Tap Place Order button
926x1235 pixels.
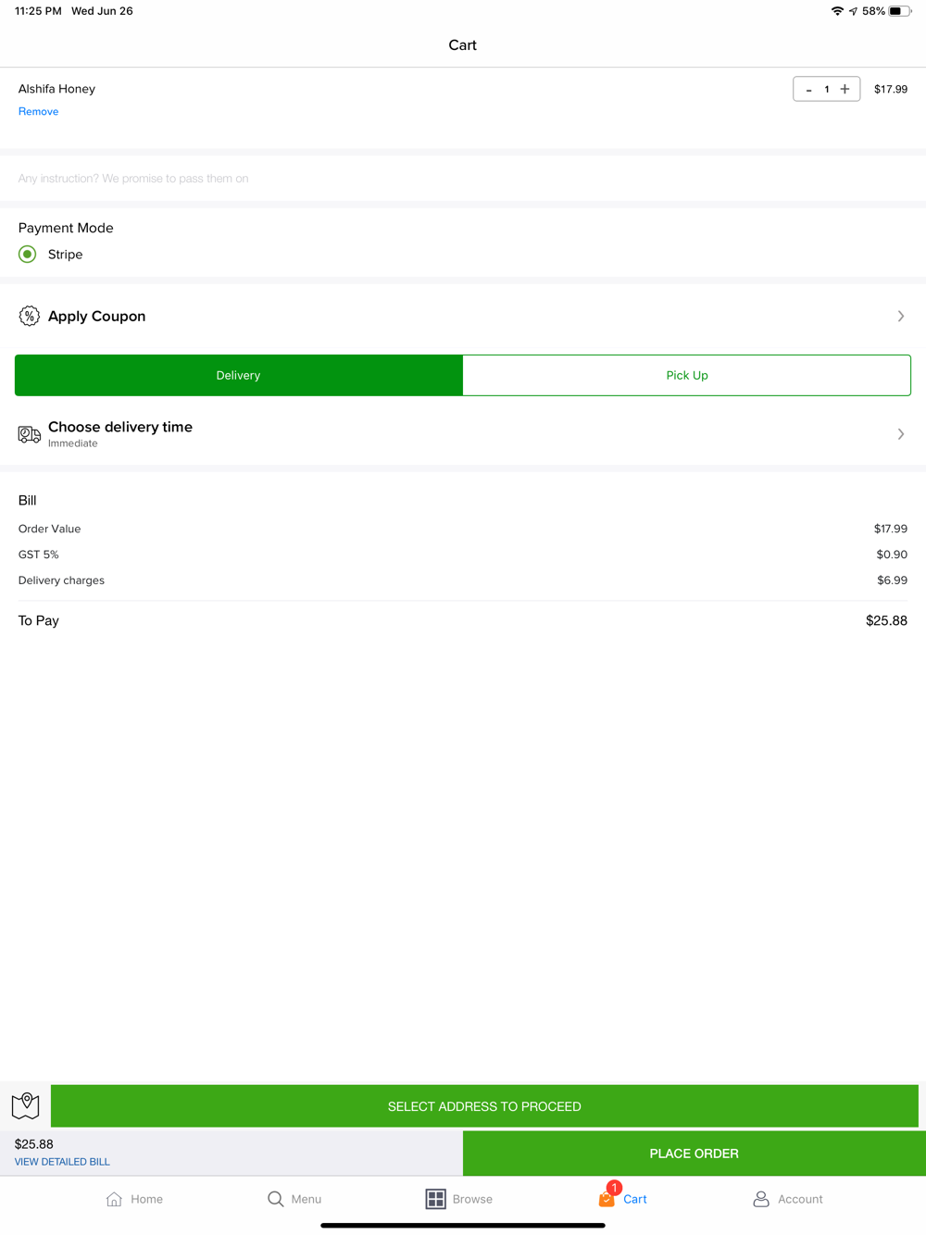(694, 1154)
